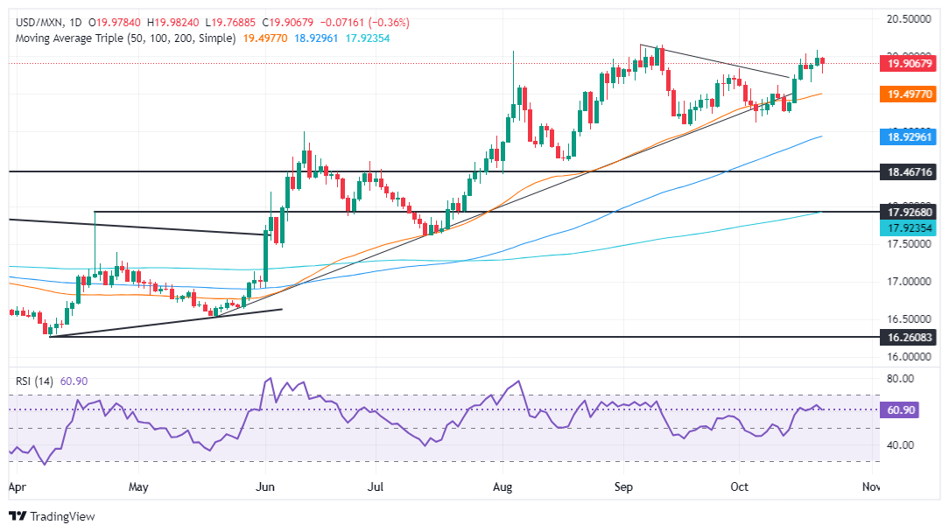Click the Jun label on time axis

point(265,486)
